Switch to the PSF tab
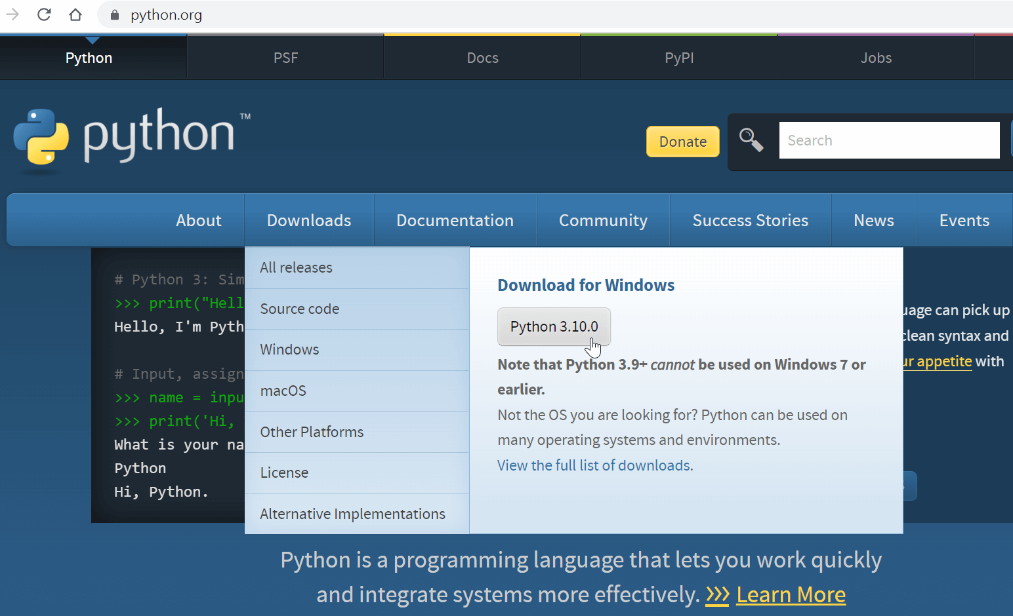The height and width of the screenshot is (616, 1013). coord(286,58)
